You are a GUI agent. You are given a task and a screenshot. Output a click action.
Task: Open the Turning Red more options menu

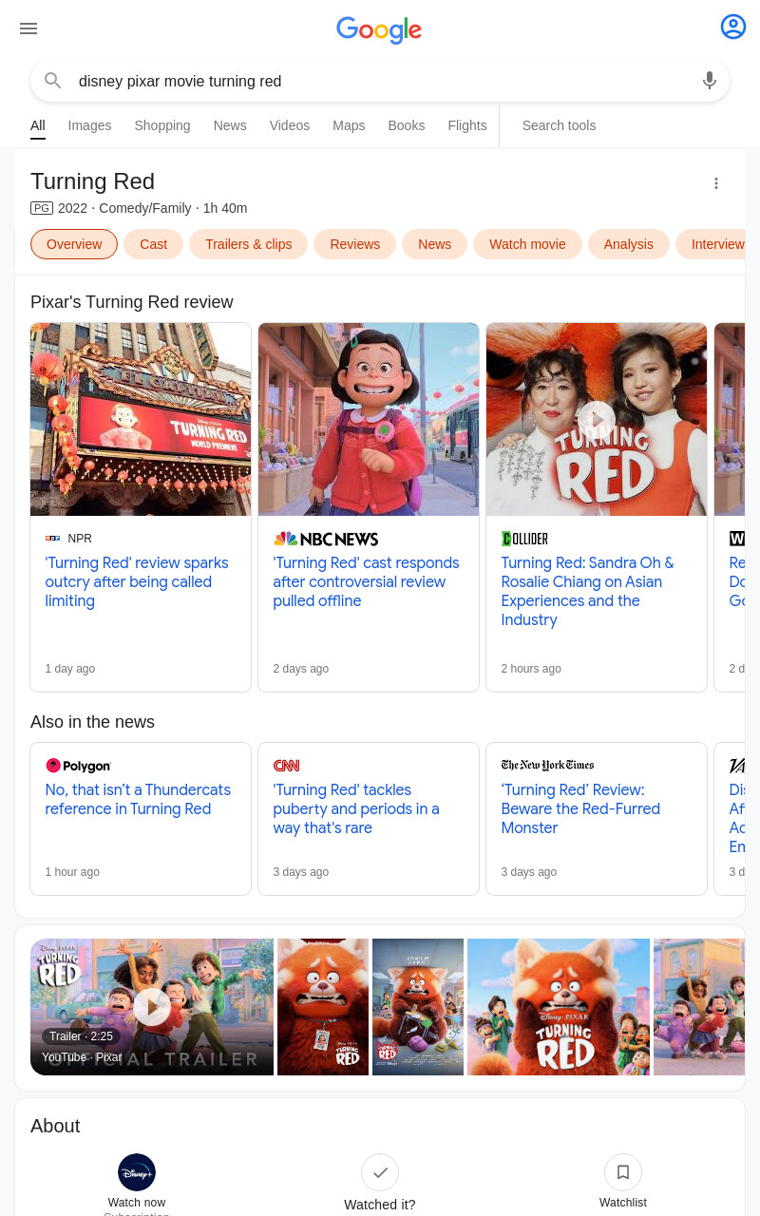pyautogui.click(x=716, y=183)
